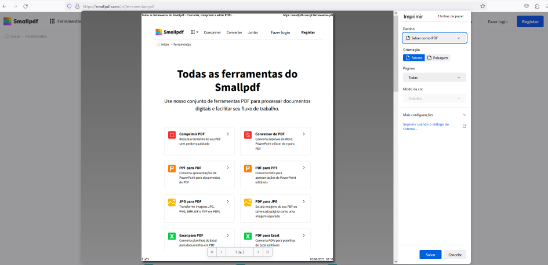Click the PPT para PDF orange icon

172,169
